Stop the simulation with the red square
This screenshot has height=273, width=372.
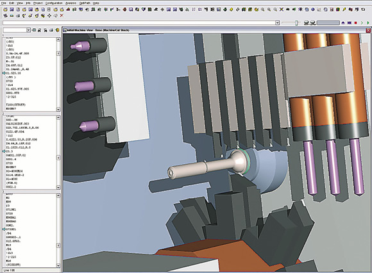tap(355, 23)
